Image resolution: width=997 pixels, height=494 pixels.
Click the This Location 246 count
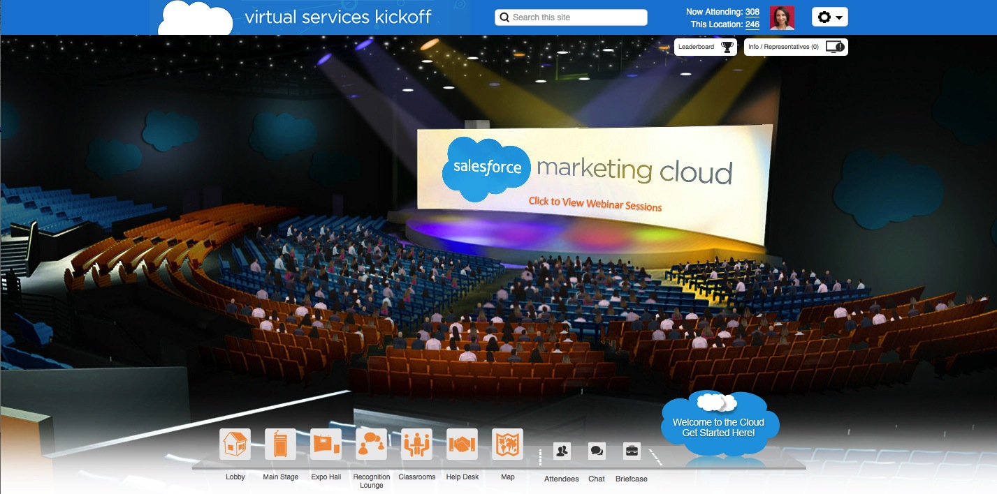coord(752,24)
